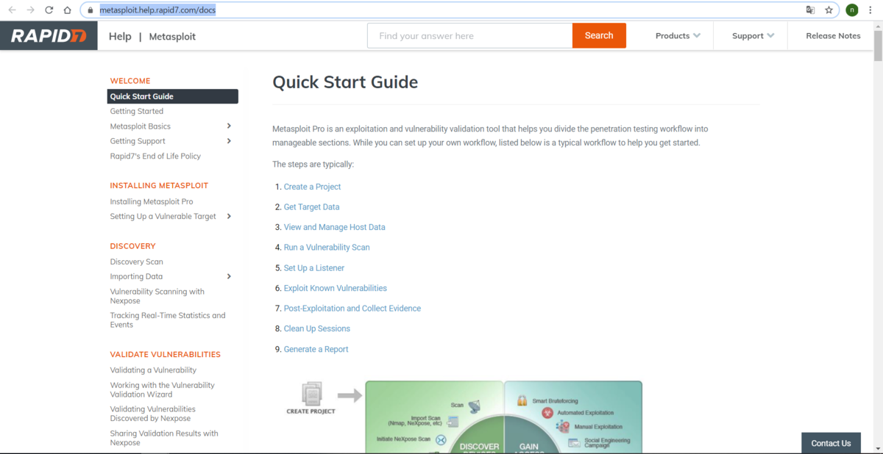Open Validating Vulnerabilities Discovered by Nexpose

pyautogui.click(x=153, y=414)
